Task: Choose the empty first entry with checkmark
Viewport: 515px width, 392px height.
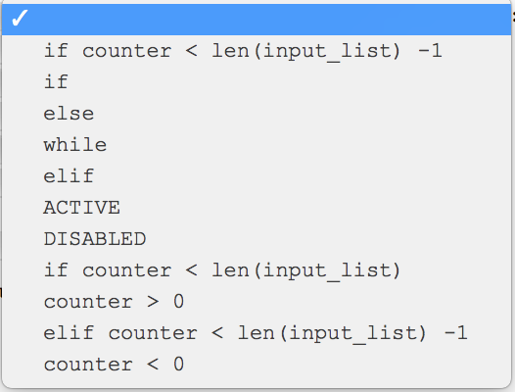Action: click(x=257, y=20)
